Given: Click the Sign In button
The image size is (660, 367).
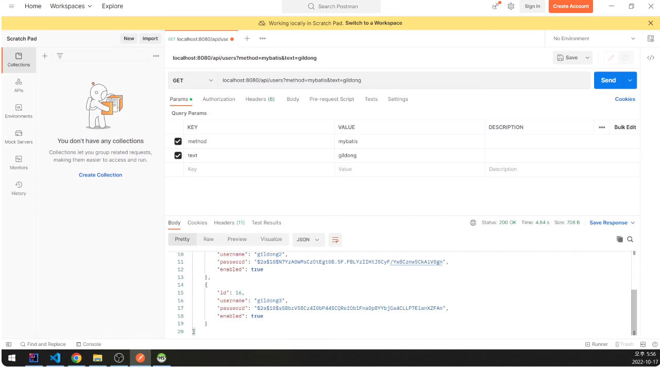Looking at the screenshot, I should 532,6.
